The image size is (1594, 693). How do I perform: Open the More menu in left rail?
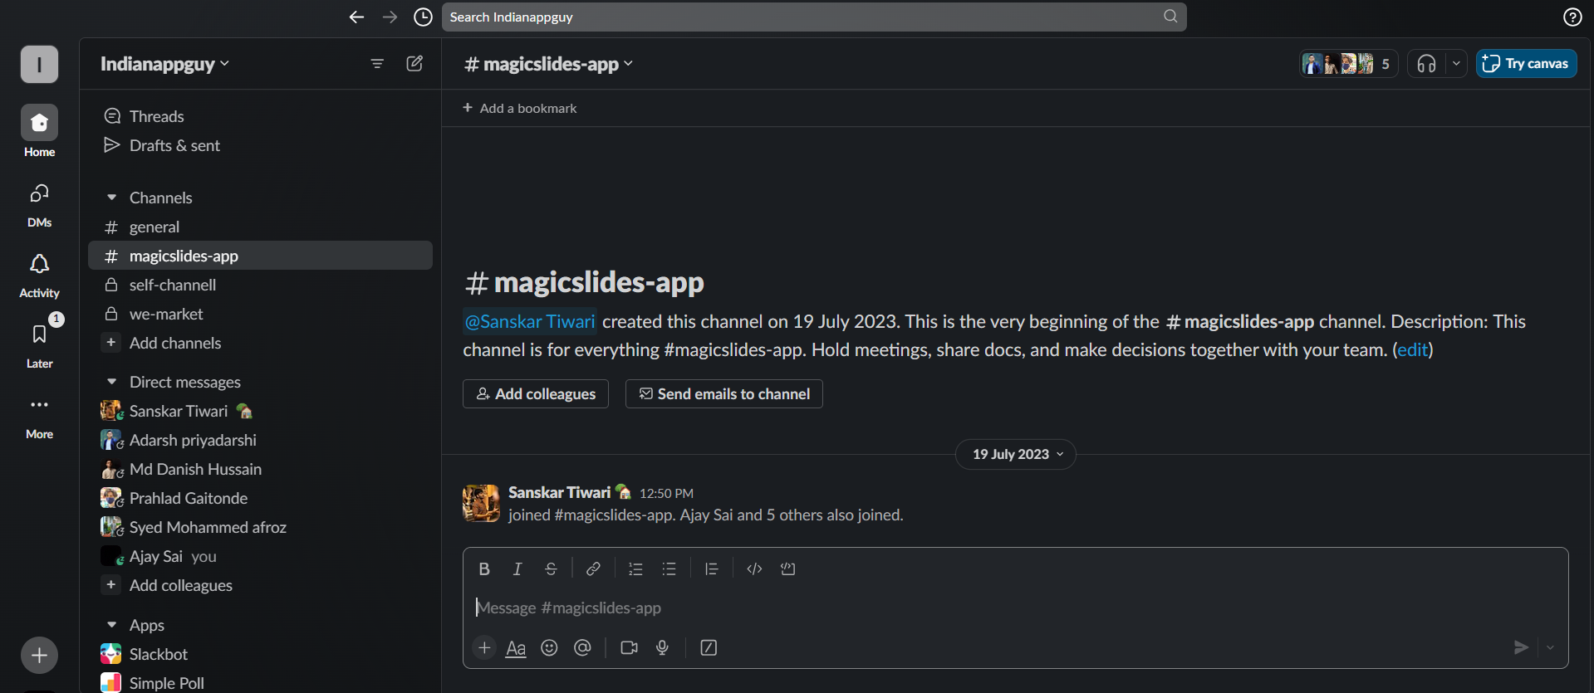39,417
